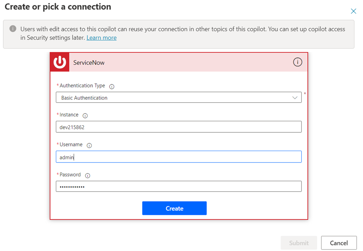Click the Create or pick a connection heading
Screen dimensions: 363x251
[x=58, y=7]
